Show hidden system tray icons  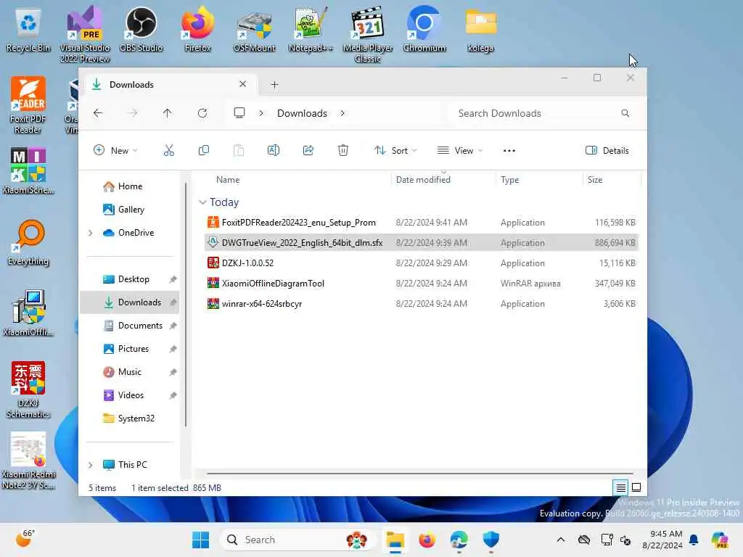point(561,540)
